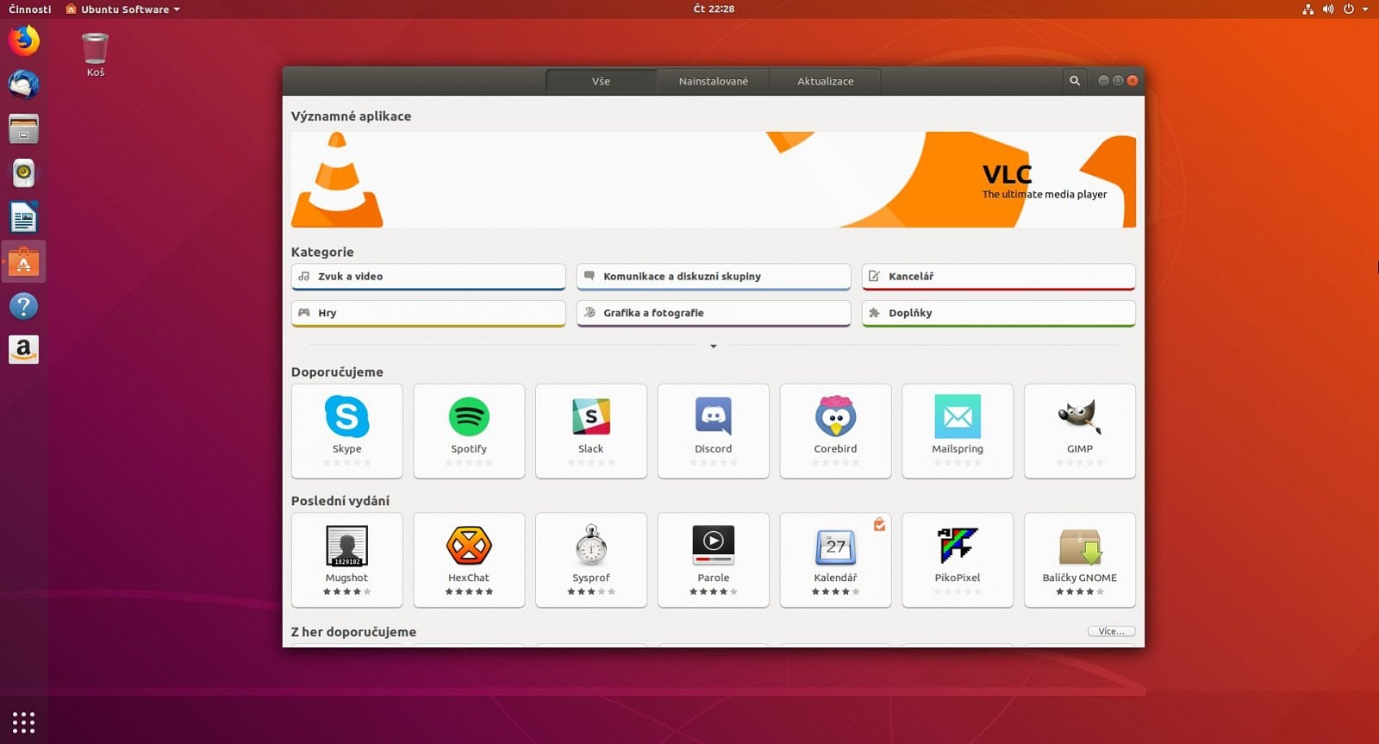The image size is (1379, 744).
Task: Switch to the Aktualizace tab
Action: [x=825, y=81]
